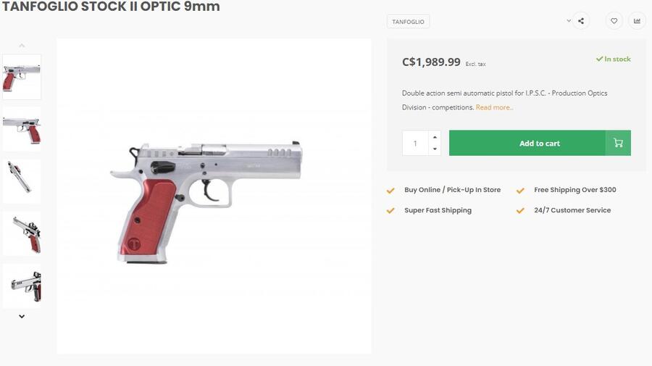Screen dimensions: 652x366
Task: Select the third angled pistol thumbnail
Action: click(22, 181)
